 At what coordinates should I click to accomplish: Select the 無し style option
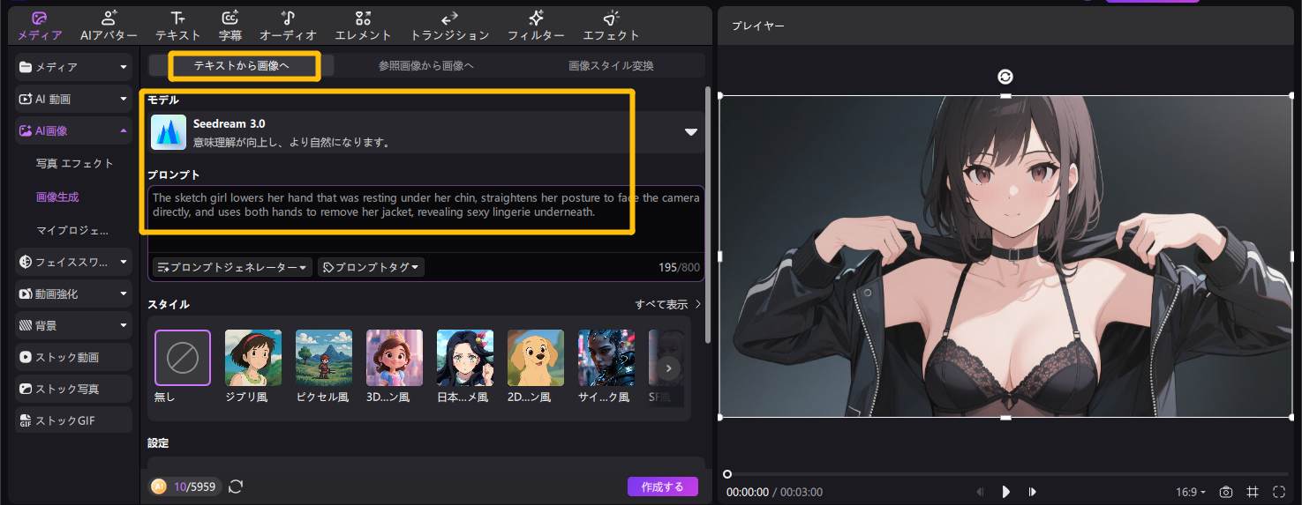pyautogui.click(x=183, y=358)
